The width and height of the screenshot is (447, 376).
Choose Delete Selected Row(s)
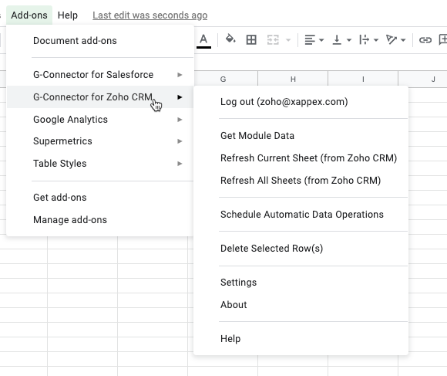click(x=301, y=249)
